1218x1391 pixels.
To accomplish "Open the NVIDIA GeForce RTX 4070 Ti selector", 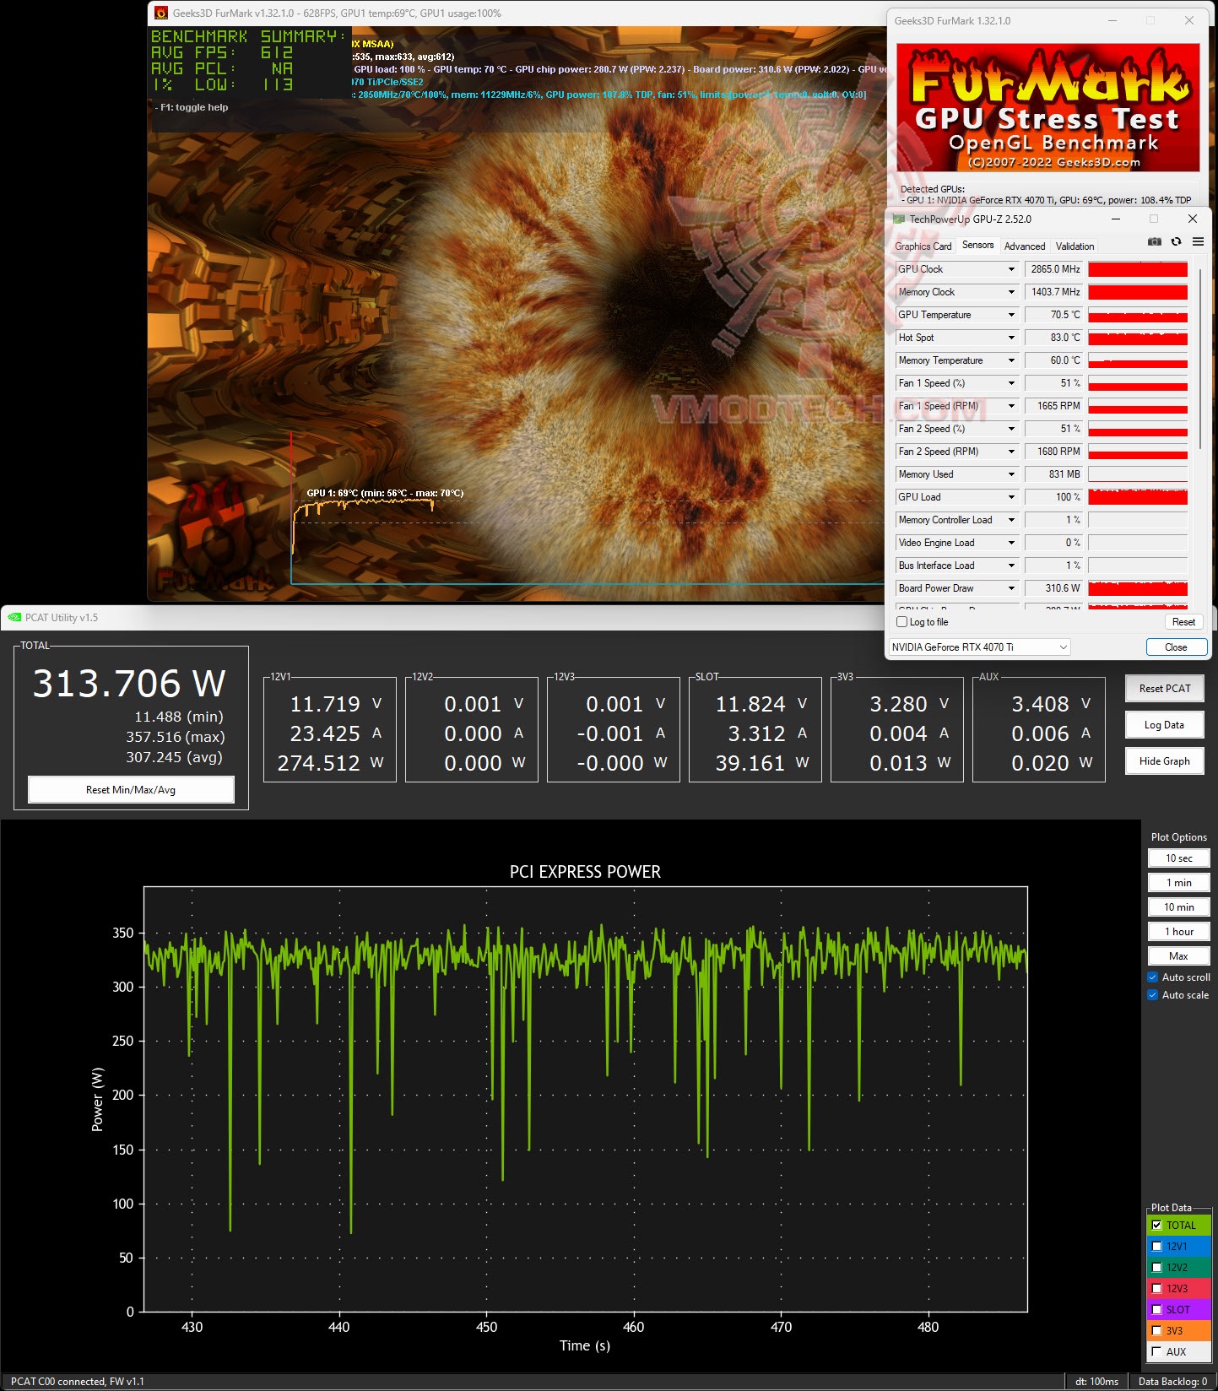I will click(979, 647).
